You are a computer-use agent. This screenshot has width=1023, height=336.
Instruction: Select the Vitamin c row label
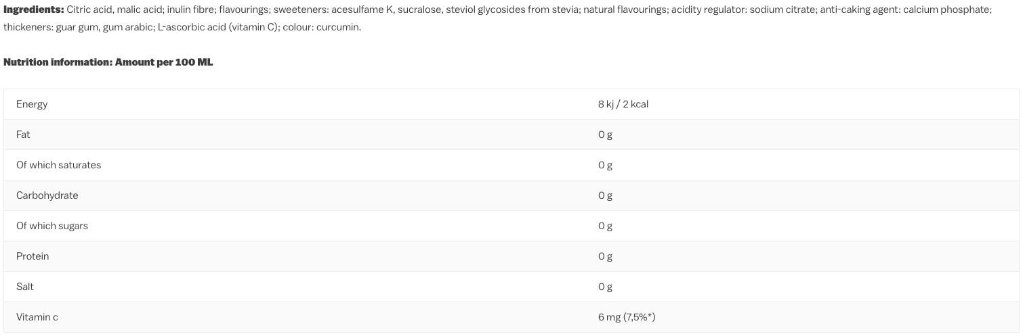tap(37, 317)
